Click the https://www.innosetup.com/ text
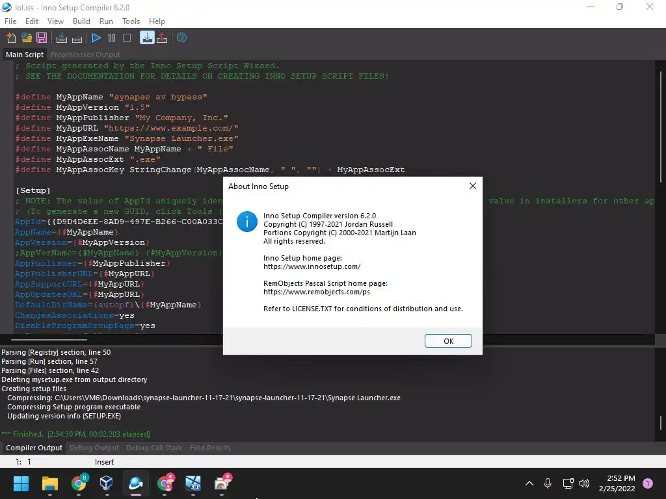Viewport: 666px width, 499px height. [312, 266]
